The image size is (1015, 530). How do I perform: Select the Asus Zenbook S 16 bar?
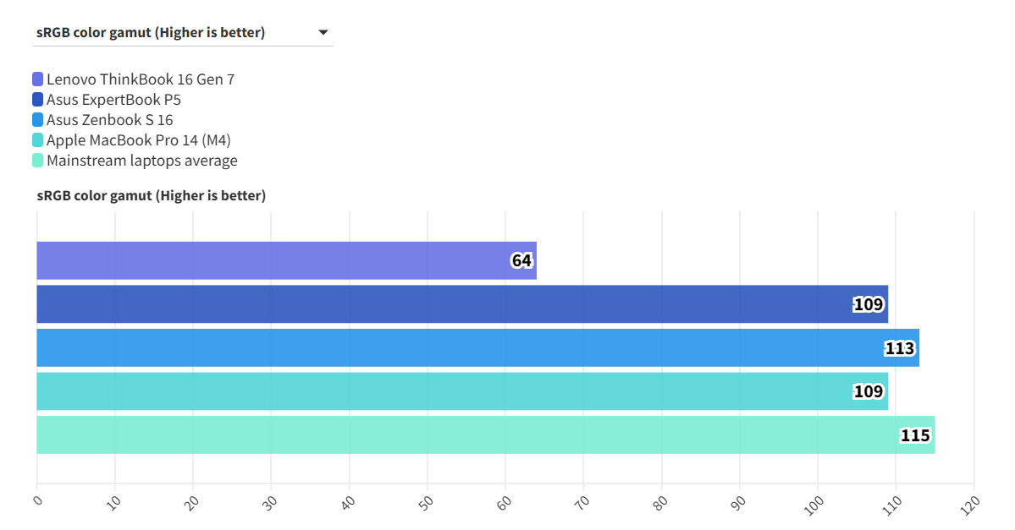pos(457,347)
